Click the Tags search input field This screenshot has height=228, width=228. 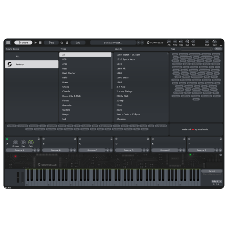[x=196, y=49]
